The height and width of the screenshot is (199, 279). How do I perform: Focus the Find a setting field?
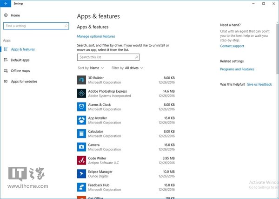[36, 26]
